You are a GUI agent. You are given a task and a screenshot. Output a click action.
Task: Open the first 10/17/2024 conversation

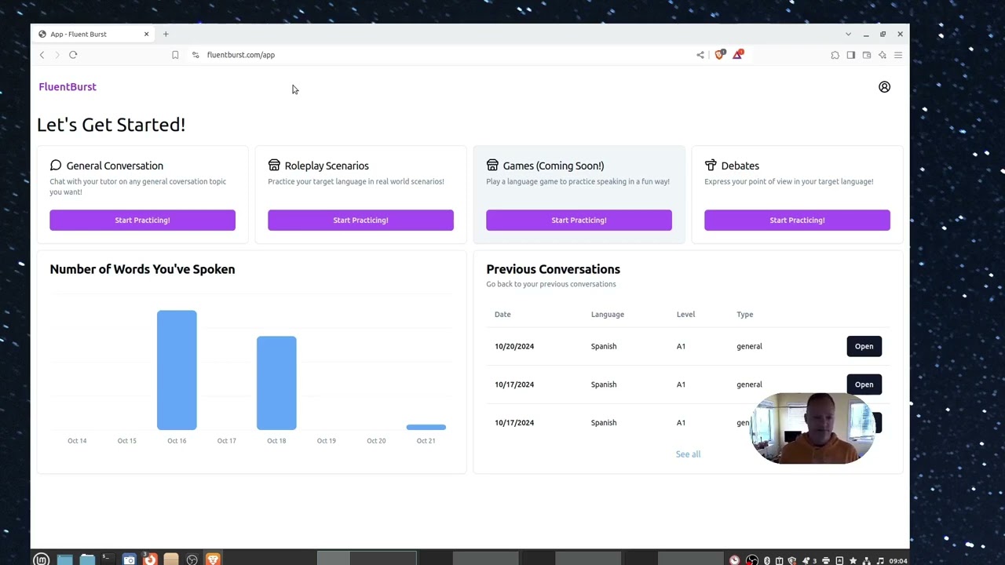(864, 385)
